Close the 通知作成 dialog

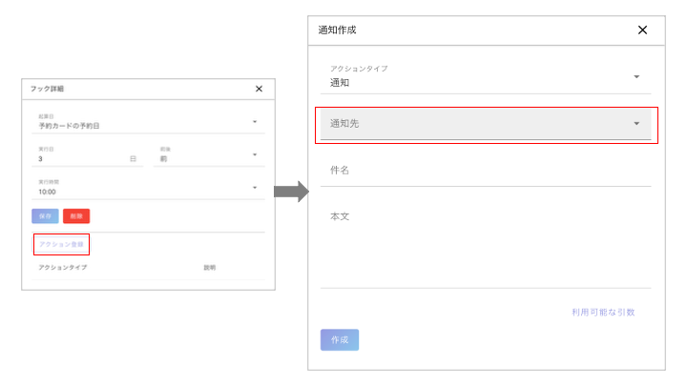(642, 30)
